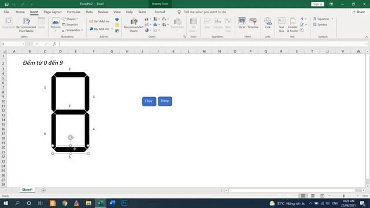Expand the My Add-ins dropdown
Viewport: 370px width, 208px height.
click(x=112, y=29)
